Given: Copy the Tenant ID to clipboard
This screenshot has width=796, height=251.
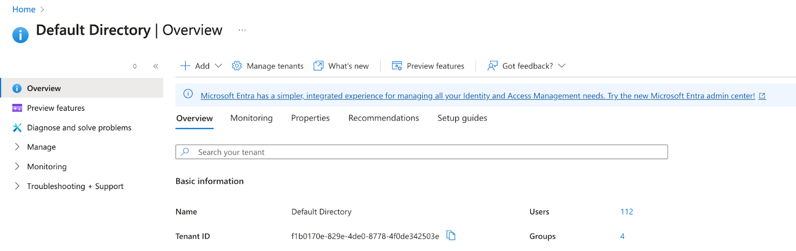Looking at the screenshot, I should point(451,236).
